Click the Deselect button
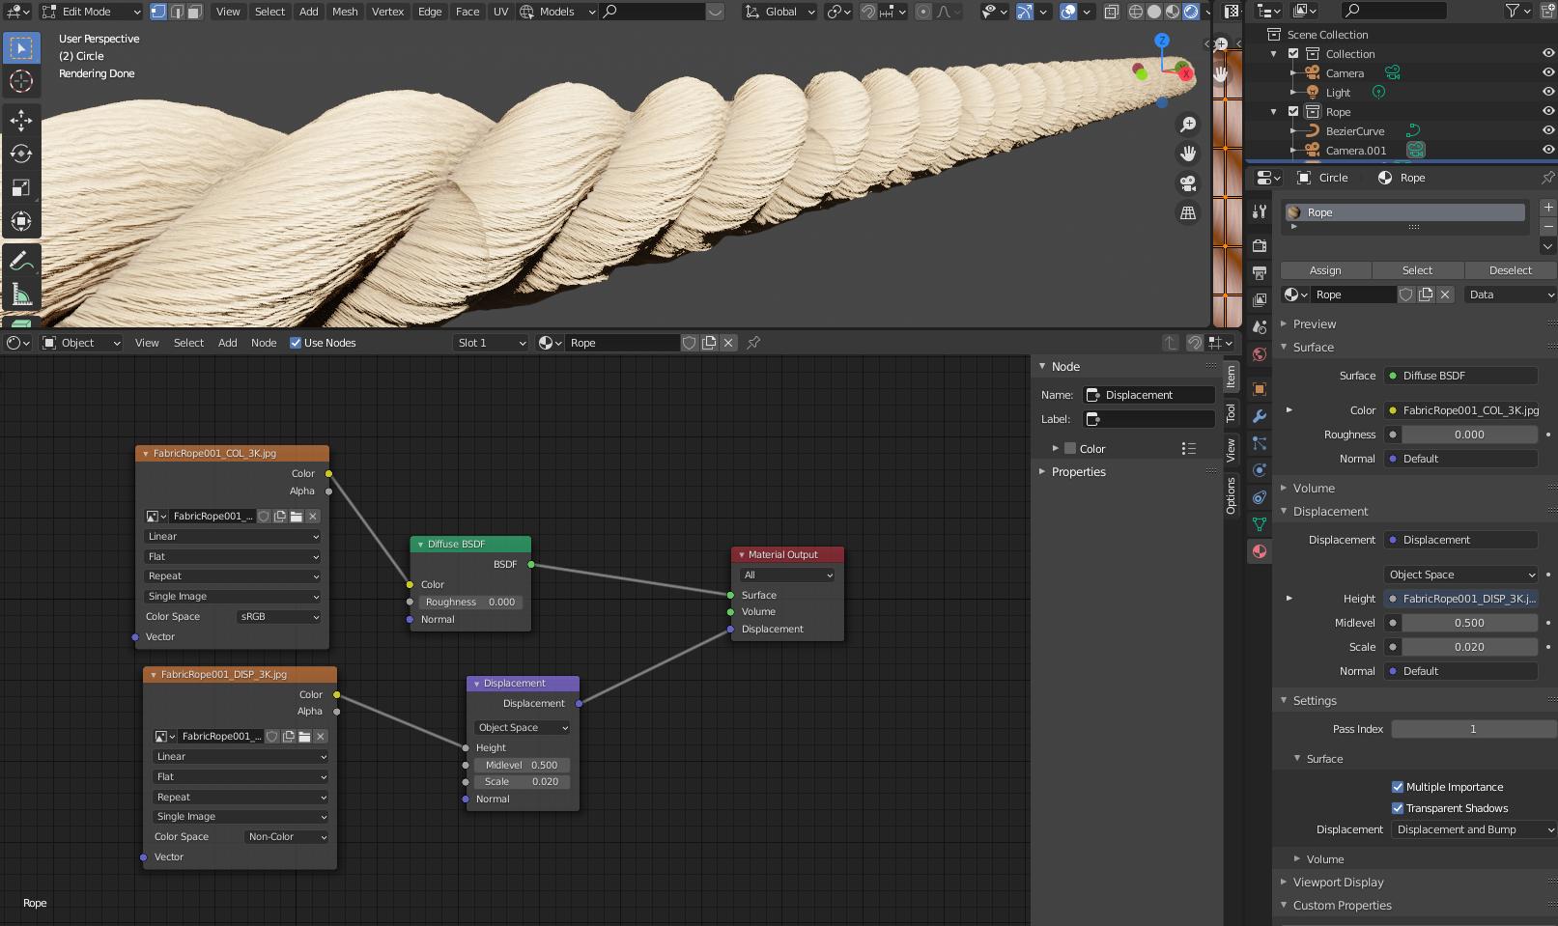Viewport: 1558px width, 926px height. click(x=1511, y=270)
